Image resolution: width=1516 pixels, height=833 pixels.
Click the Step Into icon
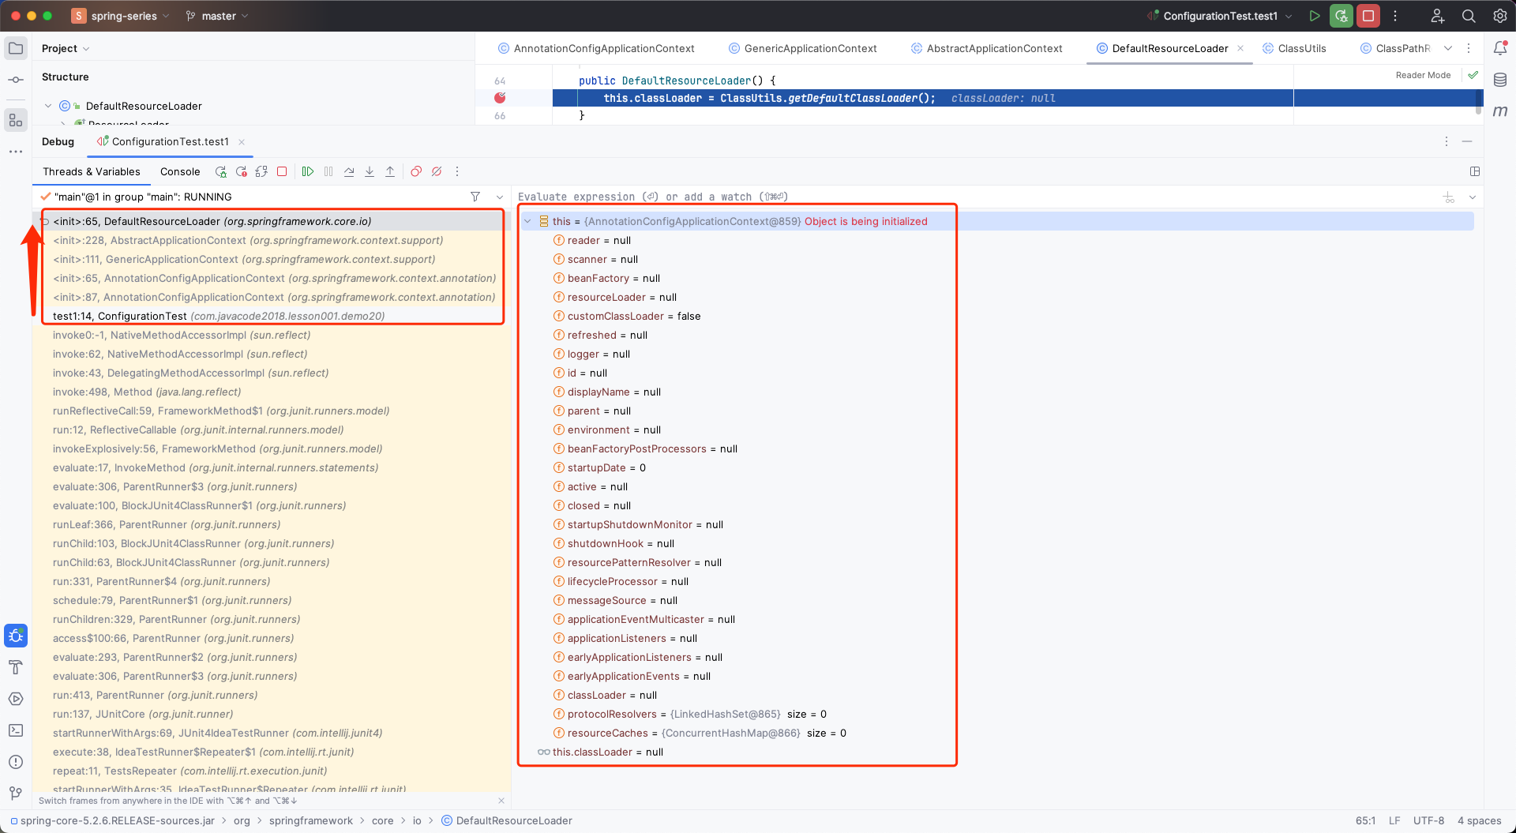[x=370, y=171]
